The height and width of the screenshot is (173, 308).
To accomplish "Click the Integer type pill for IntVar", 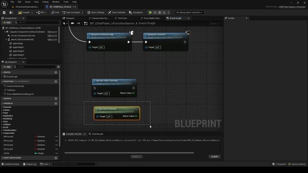I will 36,153.
